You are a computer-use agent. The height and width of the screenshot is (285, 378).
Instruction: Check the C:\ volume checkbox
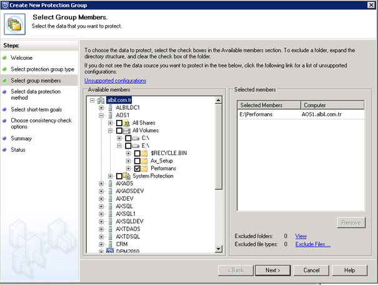click(x=128, y=138)
